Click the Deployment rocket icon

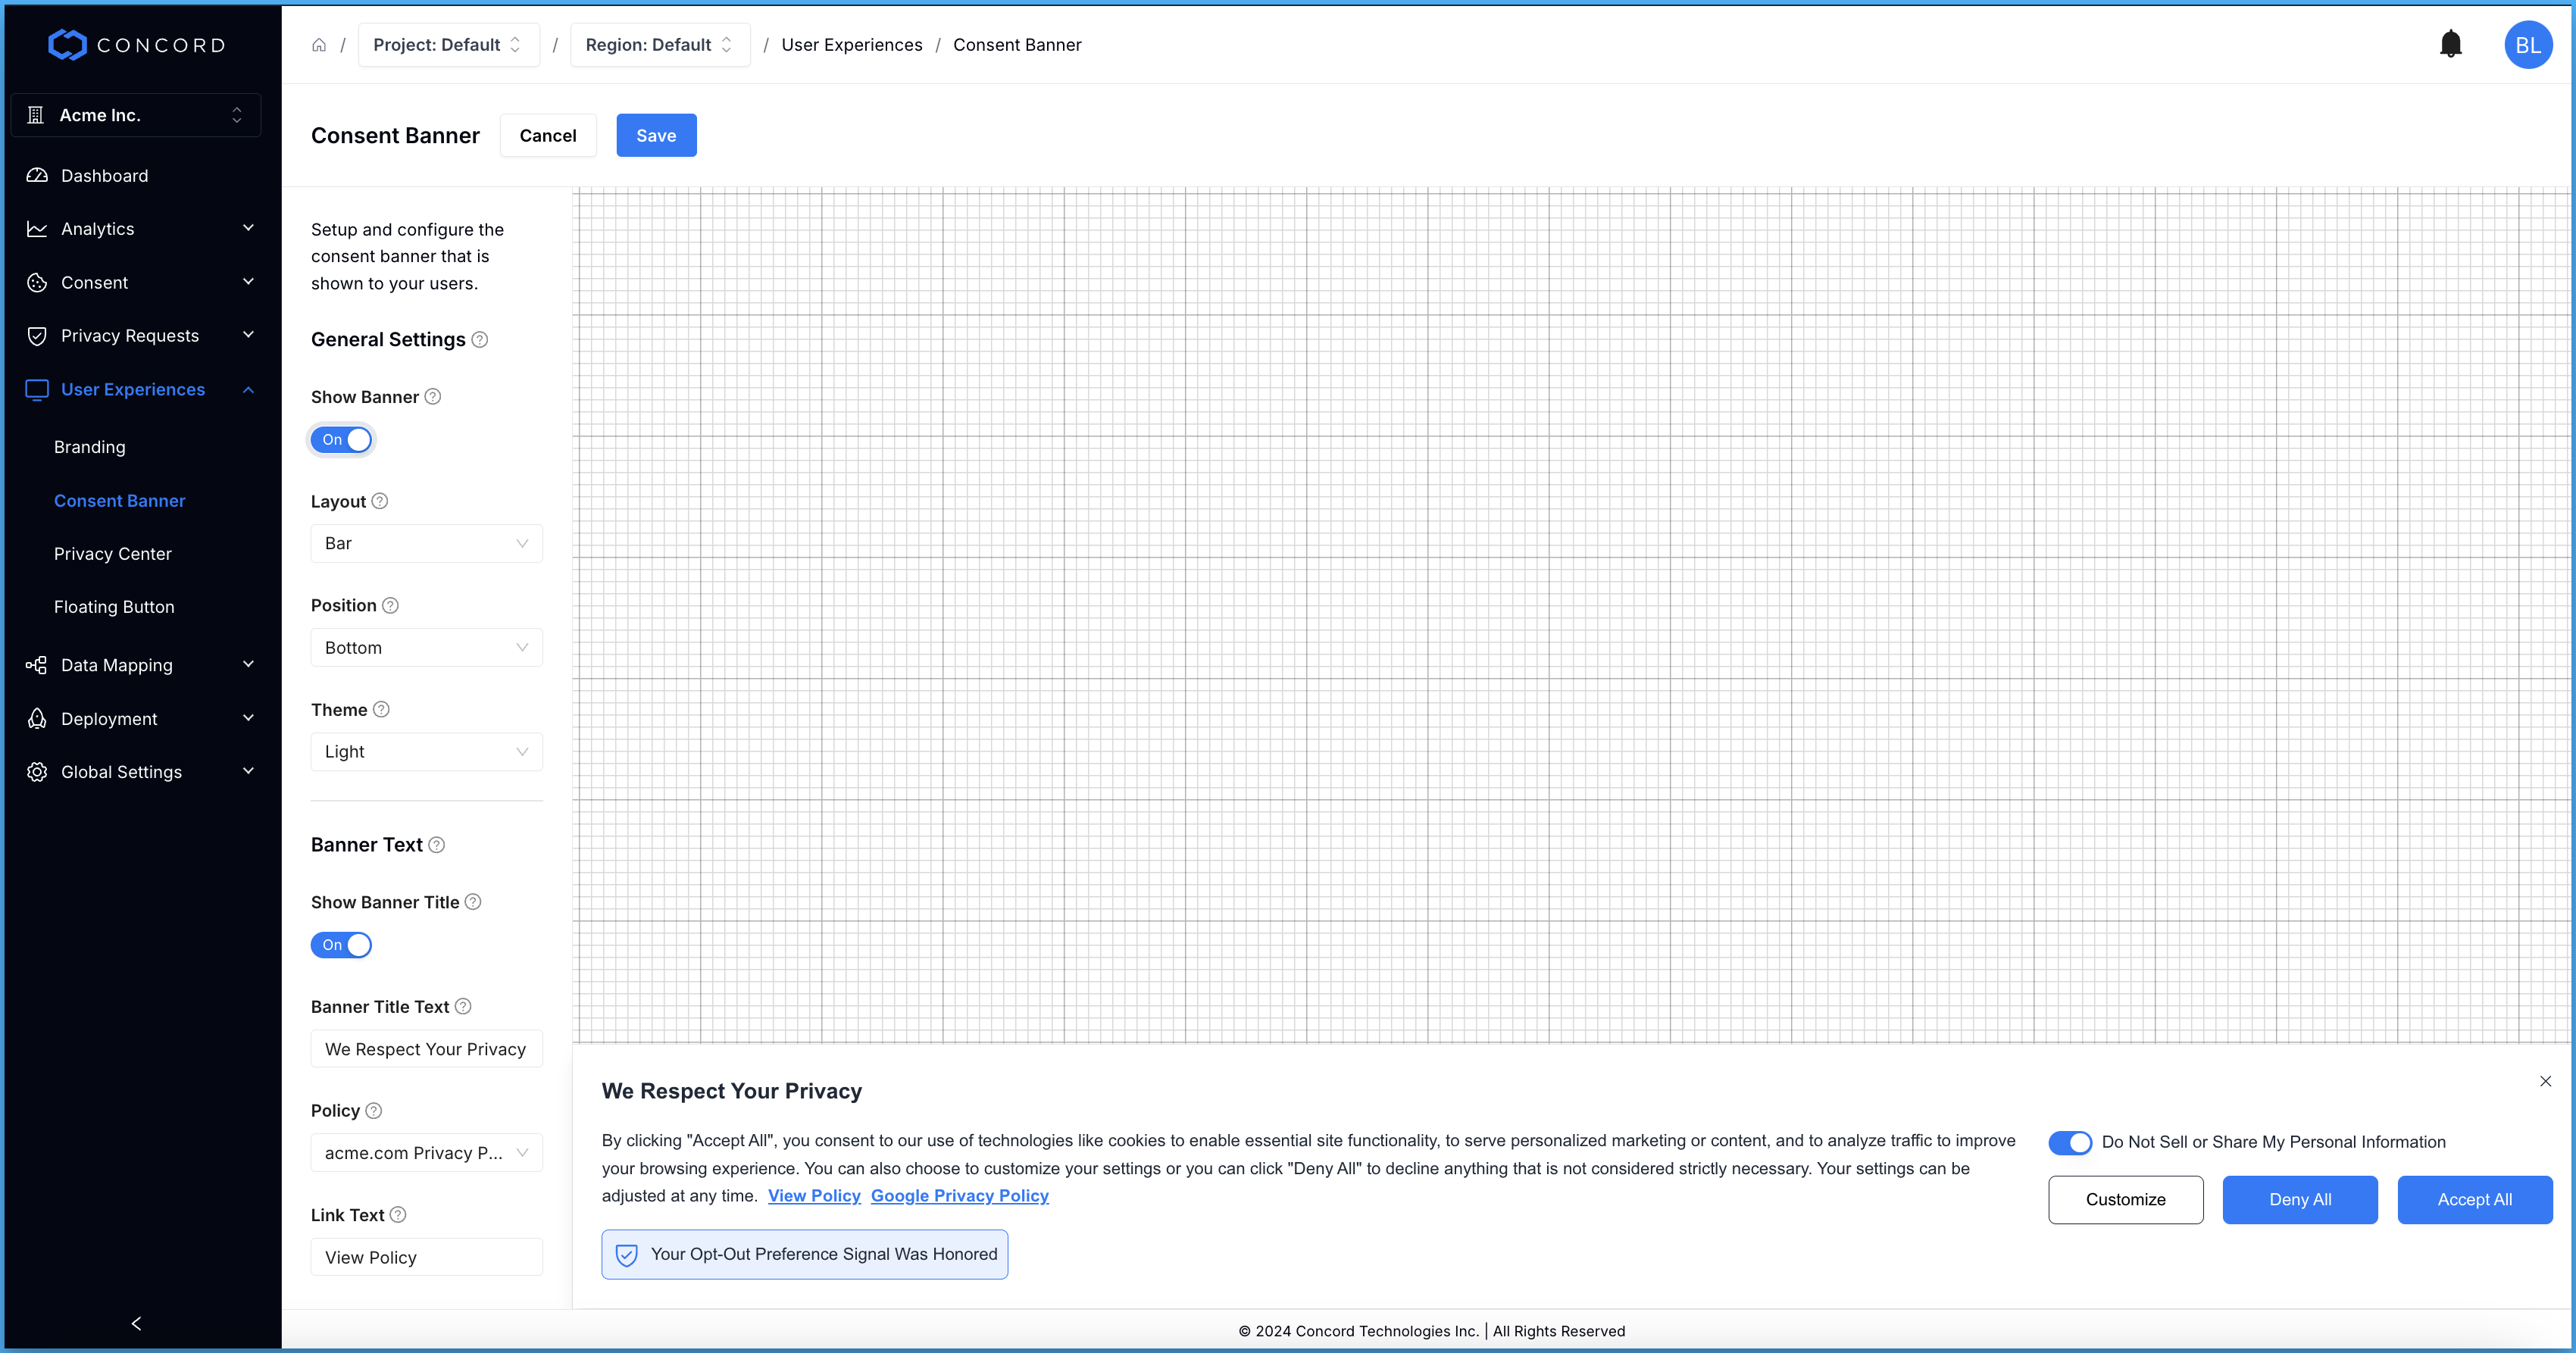[37, 718]
